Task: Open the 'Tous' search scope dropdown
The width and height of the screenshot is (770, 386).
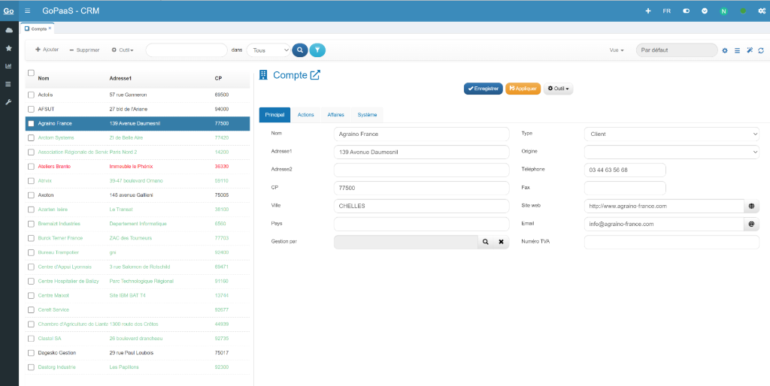Action: coord(268,50)
